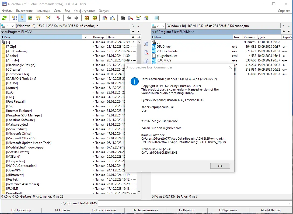The image size is (293, 214).
Task: Click the Pack files gift box icon
Action: pyautogui.click(x=87, y=18)
